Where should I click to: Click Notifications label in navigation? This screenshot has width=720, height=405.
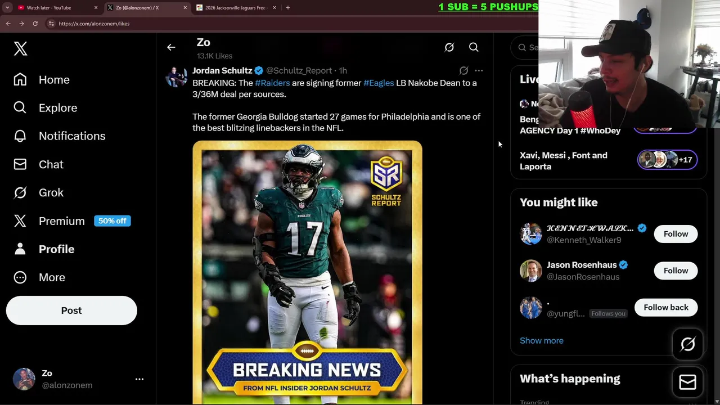(x=72, y=136)
